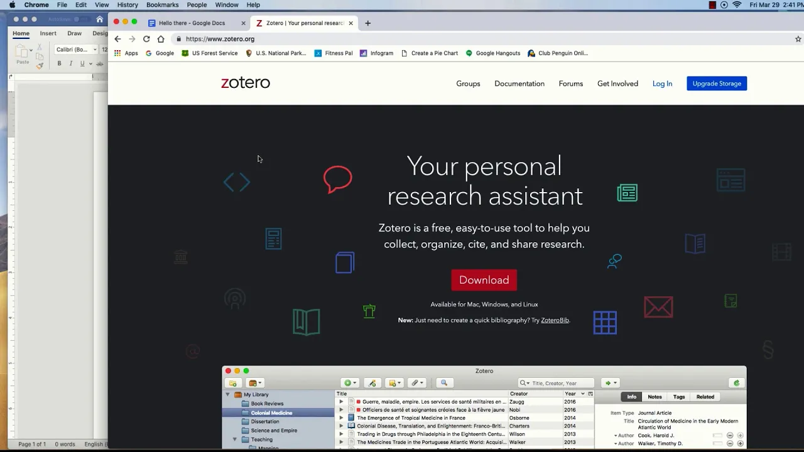This screenshot has height=452, width=804.
Task: Open the People menu
Action: coord(197,5)
